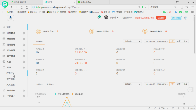Click the enter ordering portal button
Image resolution: width=196 pixels, height=110 pixels.
176,18
